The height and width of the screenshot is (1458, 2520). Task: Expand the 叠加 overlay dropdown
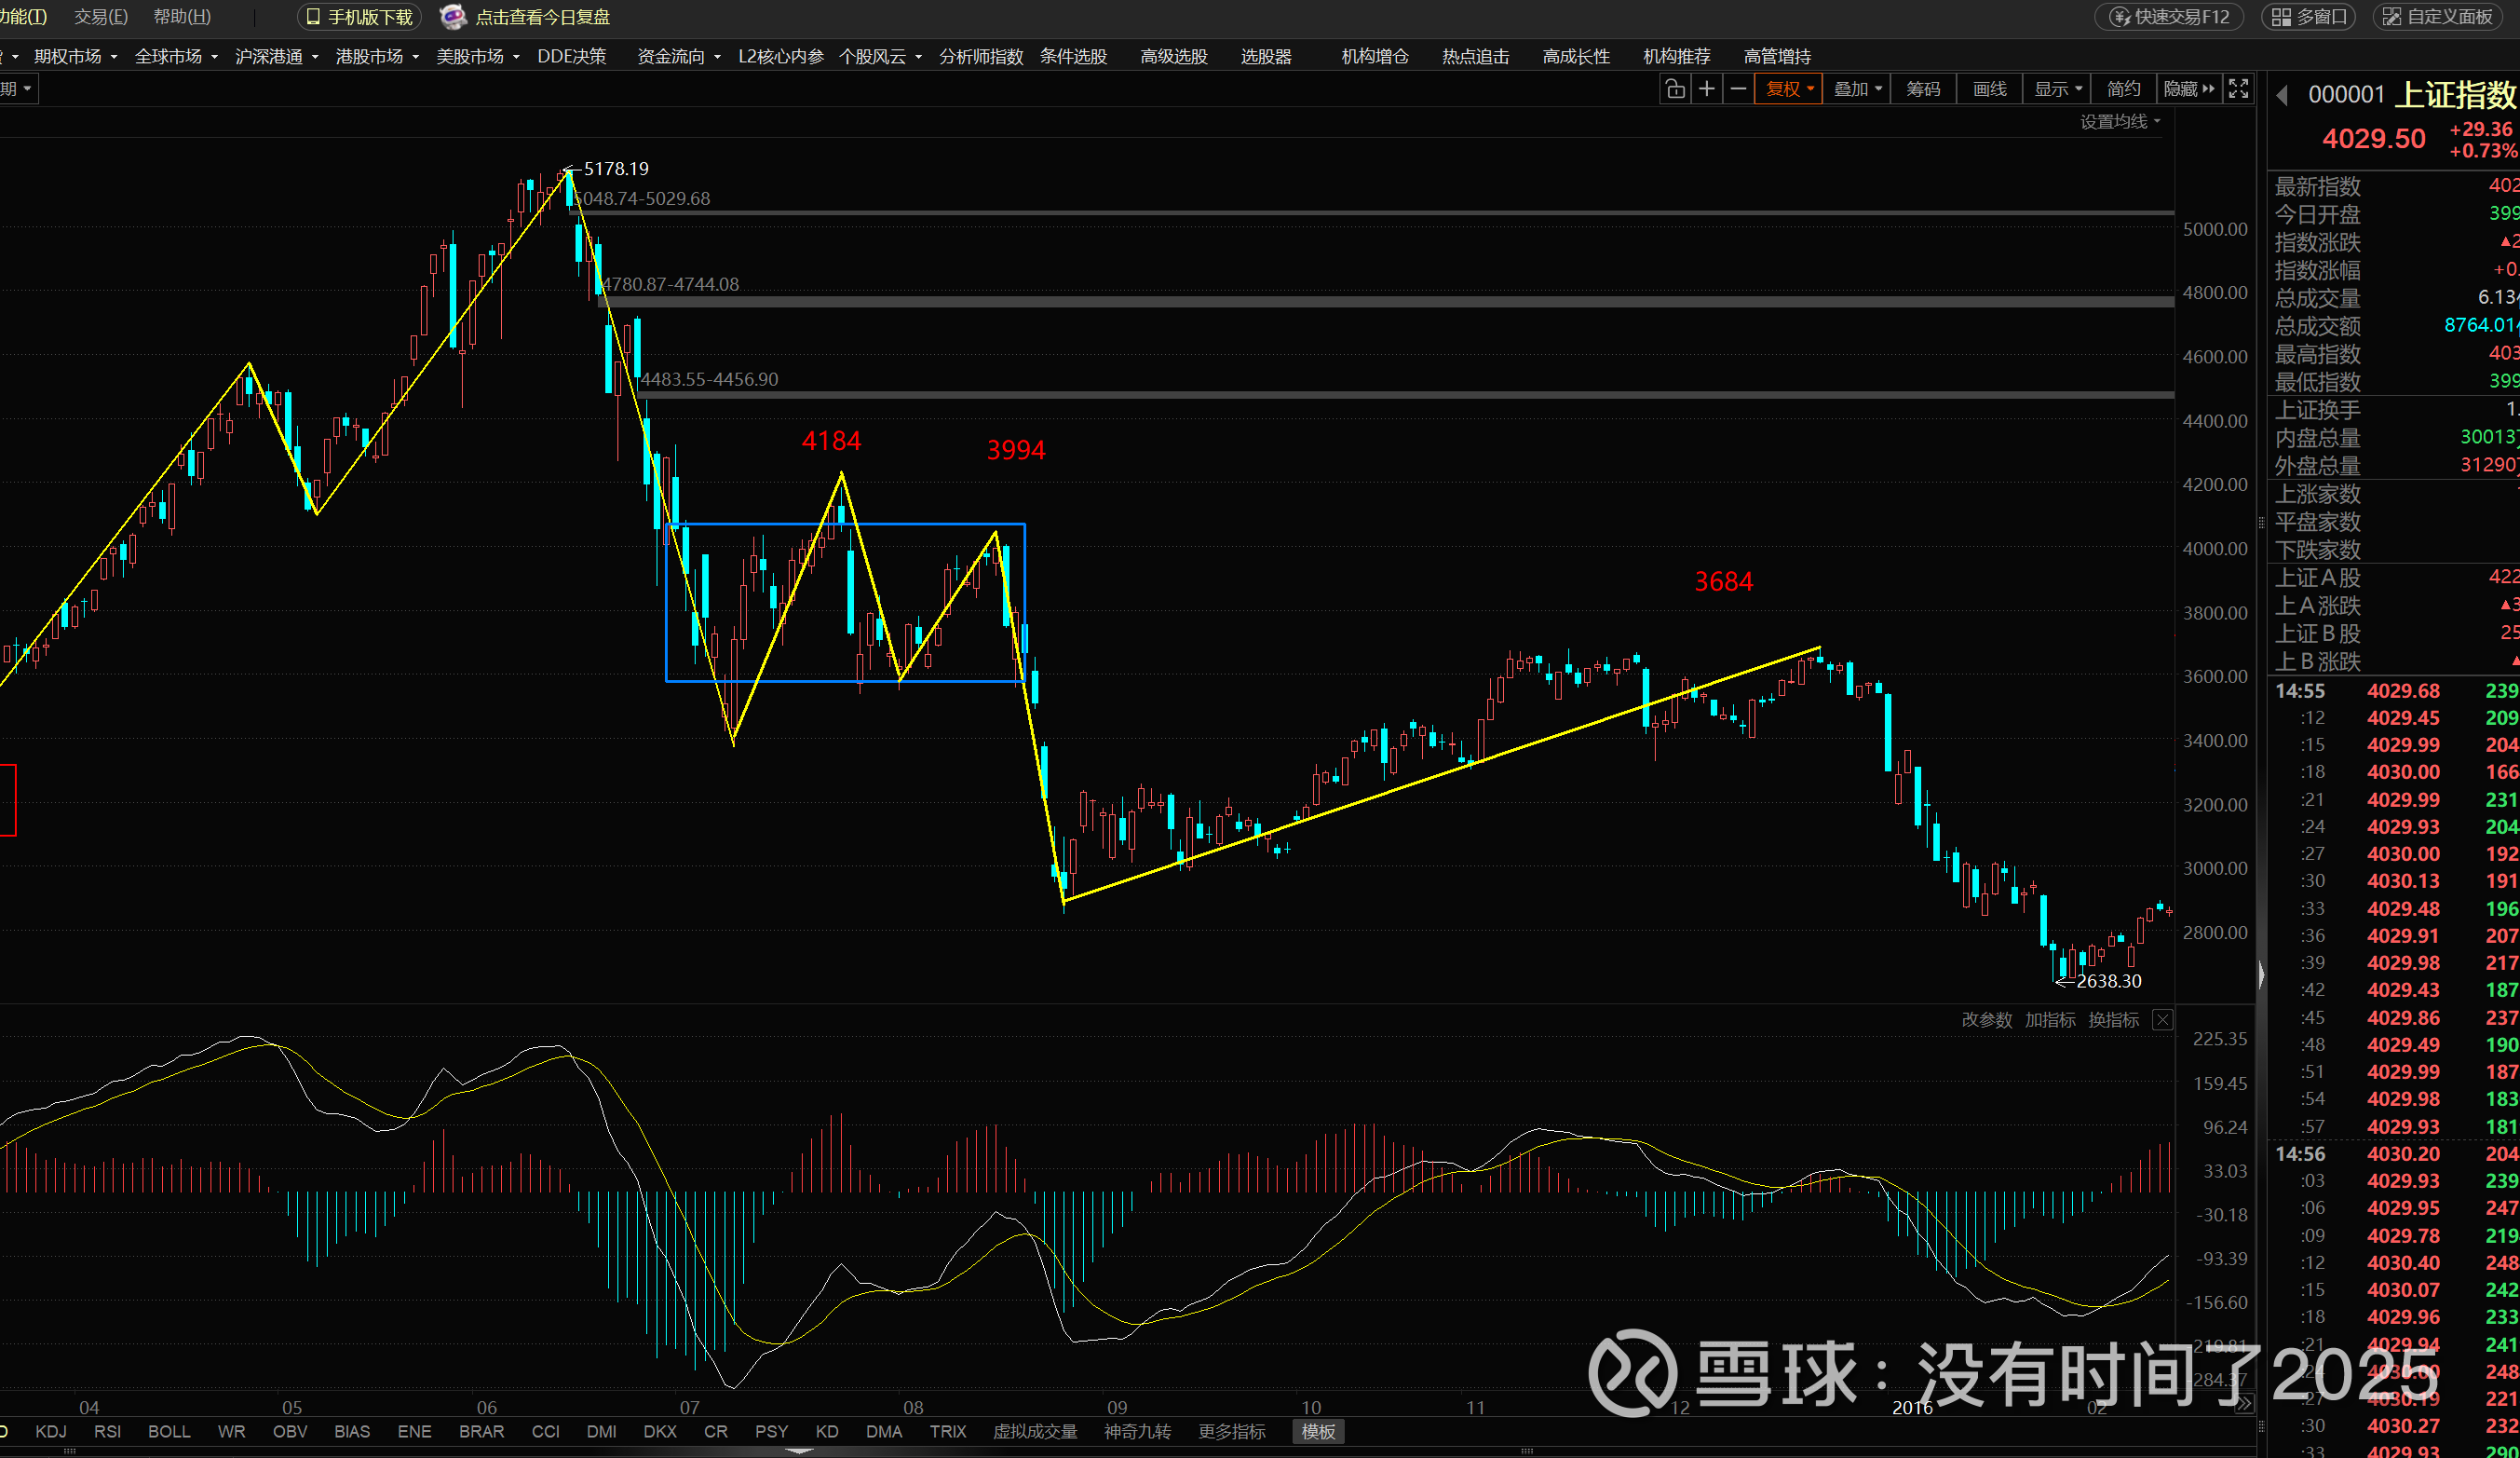(x=1857, y=89)
